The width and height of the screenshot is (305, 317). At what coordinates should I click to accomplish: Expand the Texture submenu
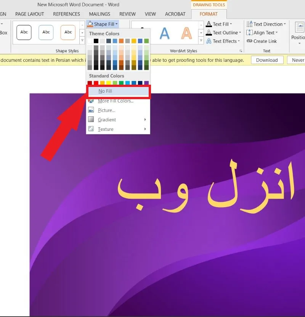point(118,129)
